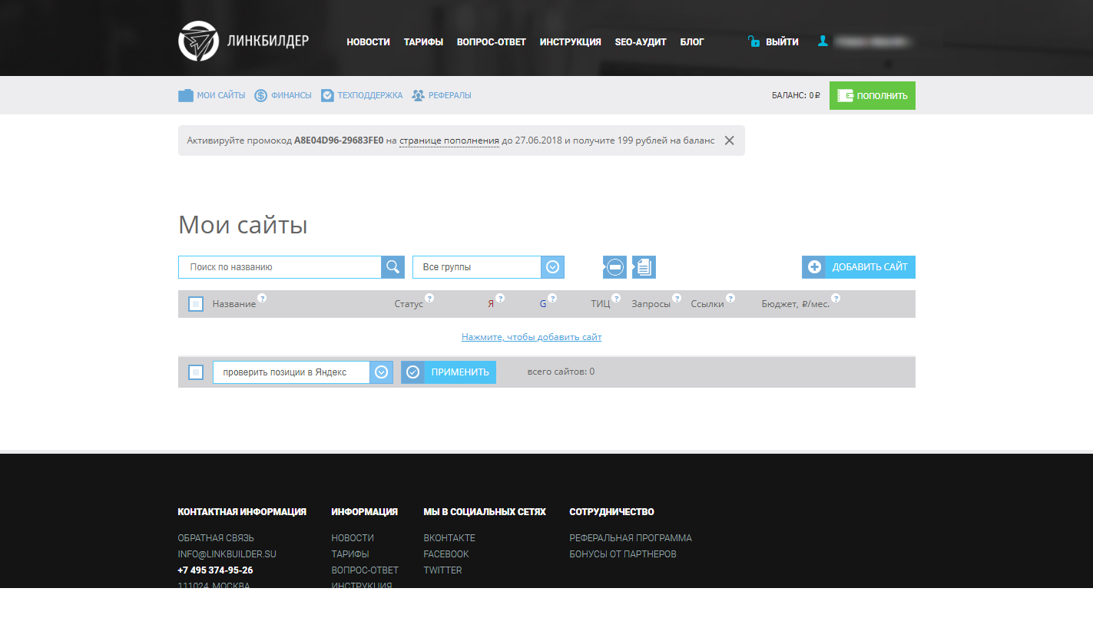This screenshot has height=618, width=1093.
Task: Open БЛОГ in the top menu
Action: 692,42
